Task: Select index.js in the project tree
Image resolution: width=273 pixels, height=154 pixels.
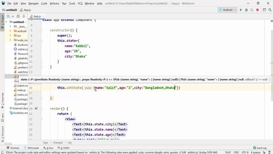Action: click(20, 90)
